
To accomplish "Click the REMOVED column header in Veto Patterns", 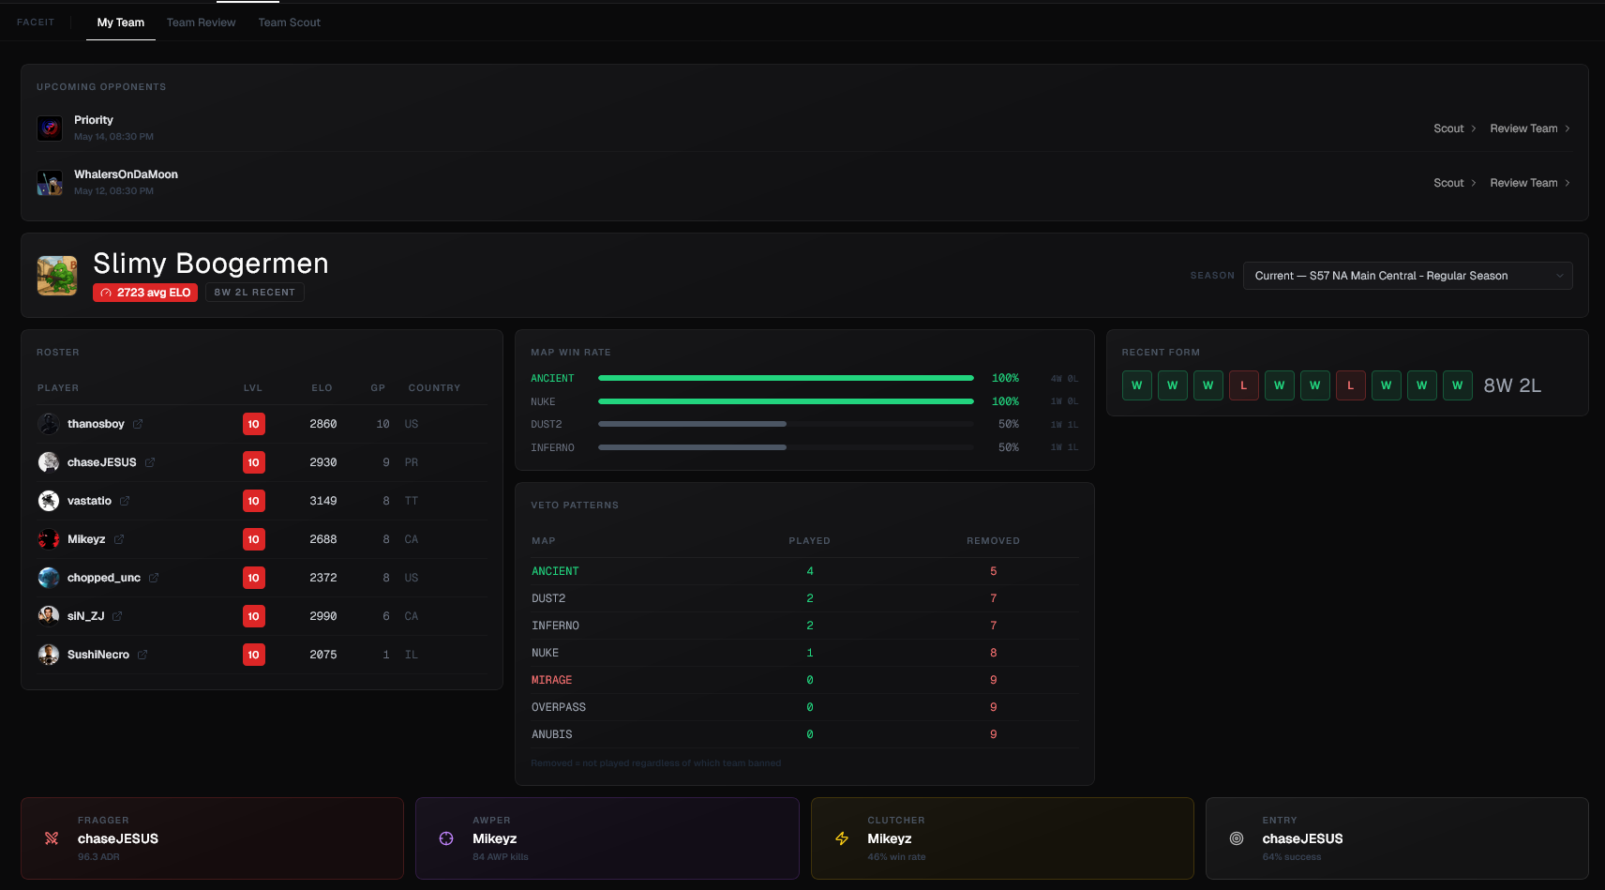I will (x=994, y=541).
